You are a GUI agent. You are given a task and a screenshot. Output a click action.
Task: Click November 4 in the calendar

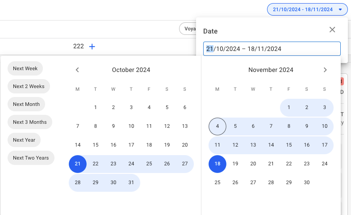pyautogui.click(x=217, y=126)
